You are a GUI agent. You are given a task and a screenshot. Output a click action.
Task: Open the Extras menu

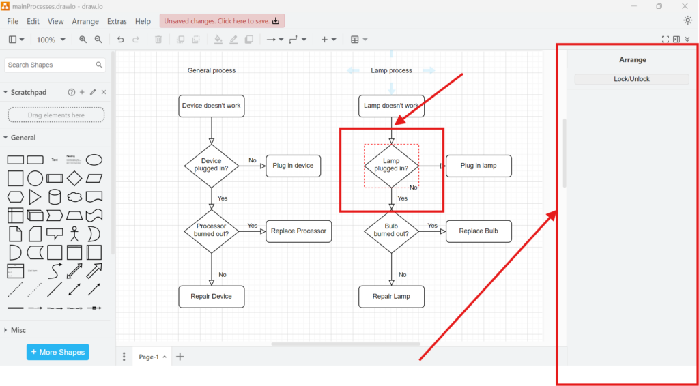point(117,21)
